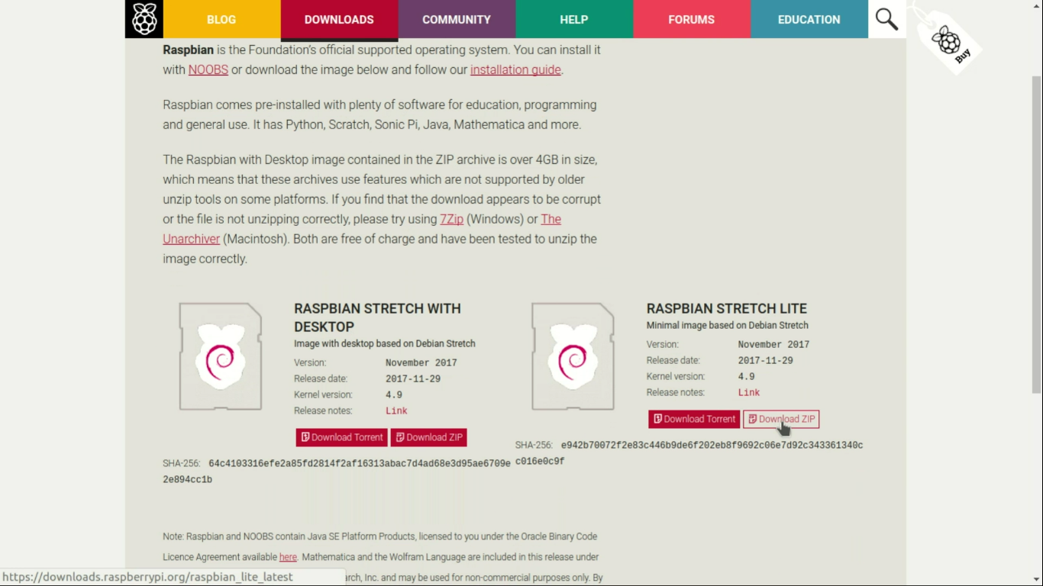The image size is (1043, 586).
Task: Open the installation guide link
Action: pos(515,69)
